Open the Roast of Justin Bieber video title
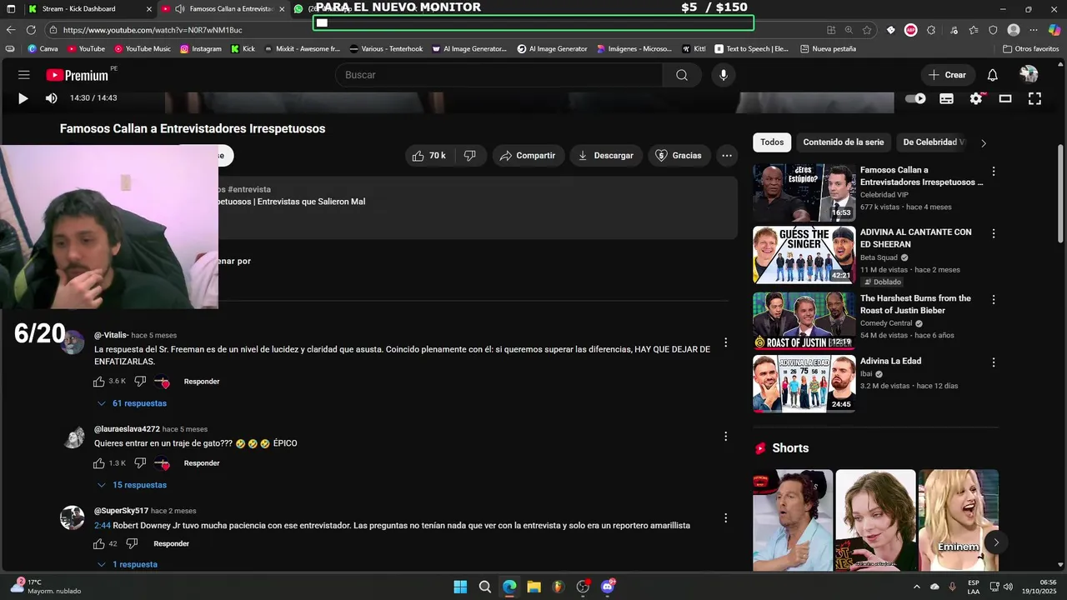 coord(915,304)
